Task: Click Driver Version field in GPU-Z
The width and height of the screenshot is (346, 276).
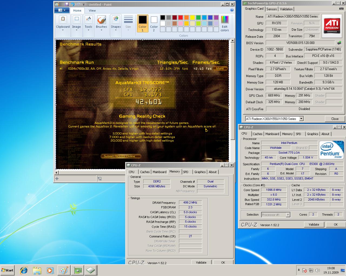Action: point(304,89)
